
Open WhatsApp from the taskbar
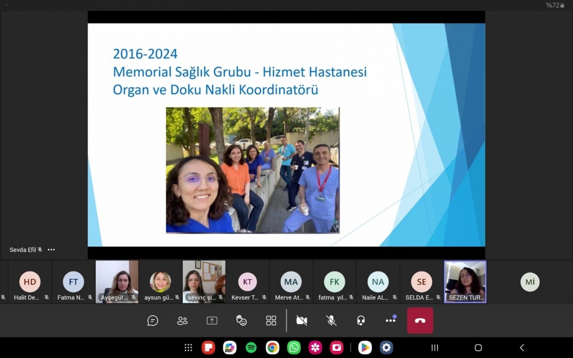click(294, 347)
